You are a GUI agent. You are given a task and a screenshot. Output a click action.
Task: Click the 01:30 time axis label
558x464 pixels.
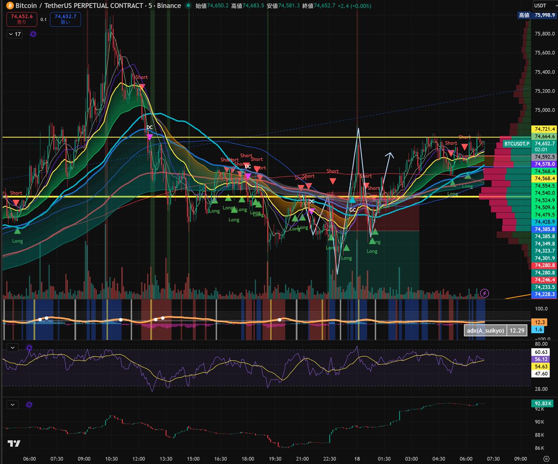[x=384, y=458]
